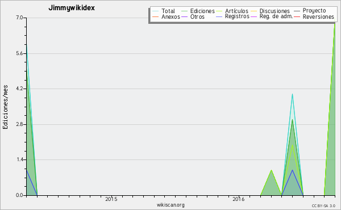Click the 1.4 y-axis value

click(19, 160)
